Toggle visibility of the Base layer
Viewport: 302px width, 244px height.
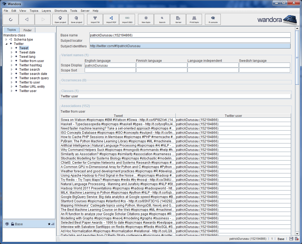(x=7, y=224)
